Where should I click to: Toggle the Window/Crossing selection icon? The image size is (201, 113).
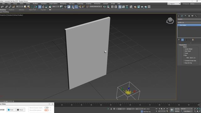[x=36, y=7]
